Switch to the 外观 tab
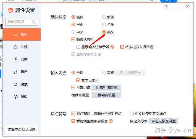The image size is (196, 139). (22, 47)
